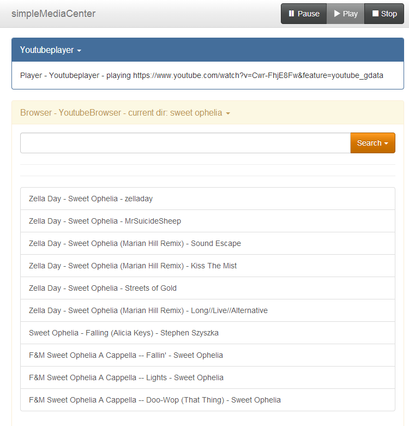Focus the search text field
This screenshot has width=409, height=426.
185,143
